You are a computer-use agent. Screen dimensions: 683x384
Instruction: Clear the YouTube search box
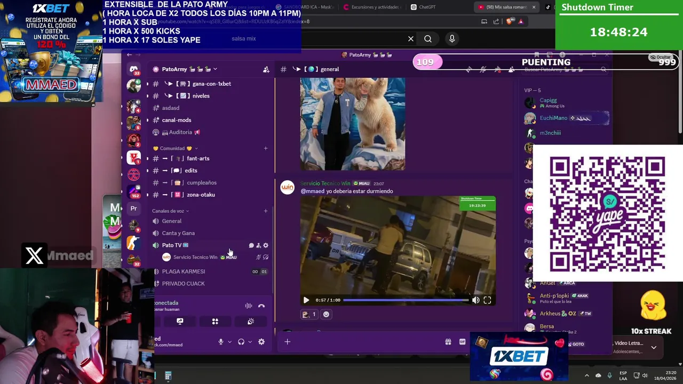[x=411, y=38]
